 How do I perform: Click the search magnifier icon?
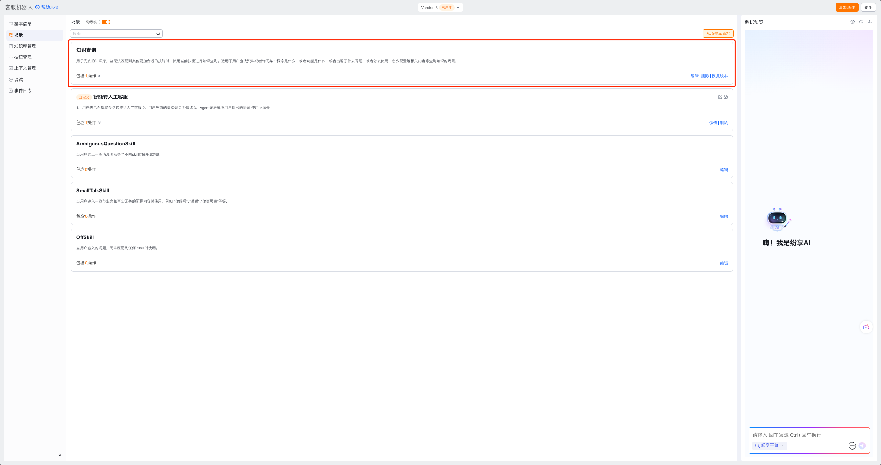[158, 34]
